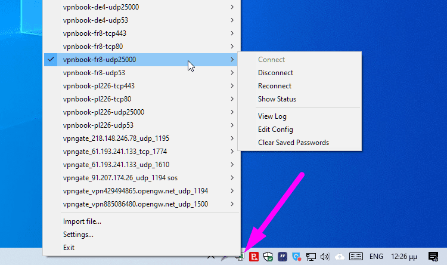Select Edit Config in the submenu
The width and height of the screenshot is (447, 265).
pos(275,130)
